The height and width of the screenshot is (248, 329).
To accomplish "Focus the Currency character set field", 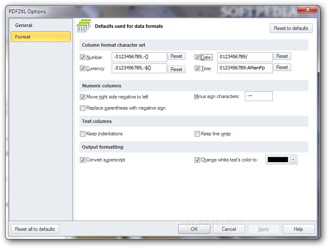I will pyautogui.click(x=139, y=68).
